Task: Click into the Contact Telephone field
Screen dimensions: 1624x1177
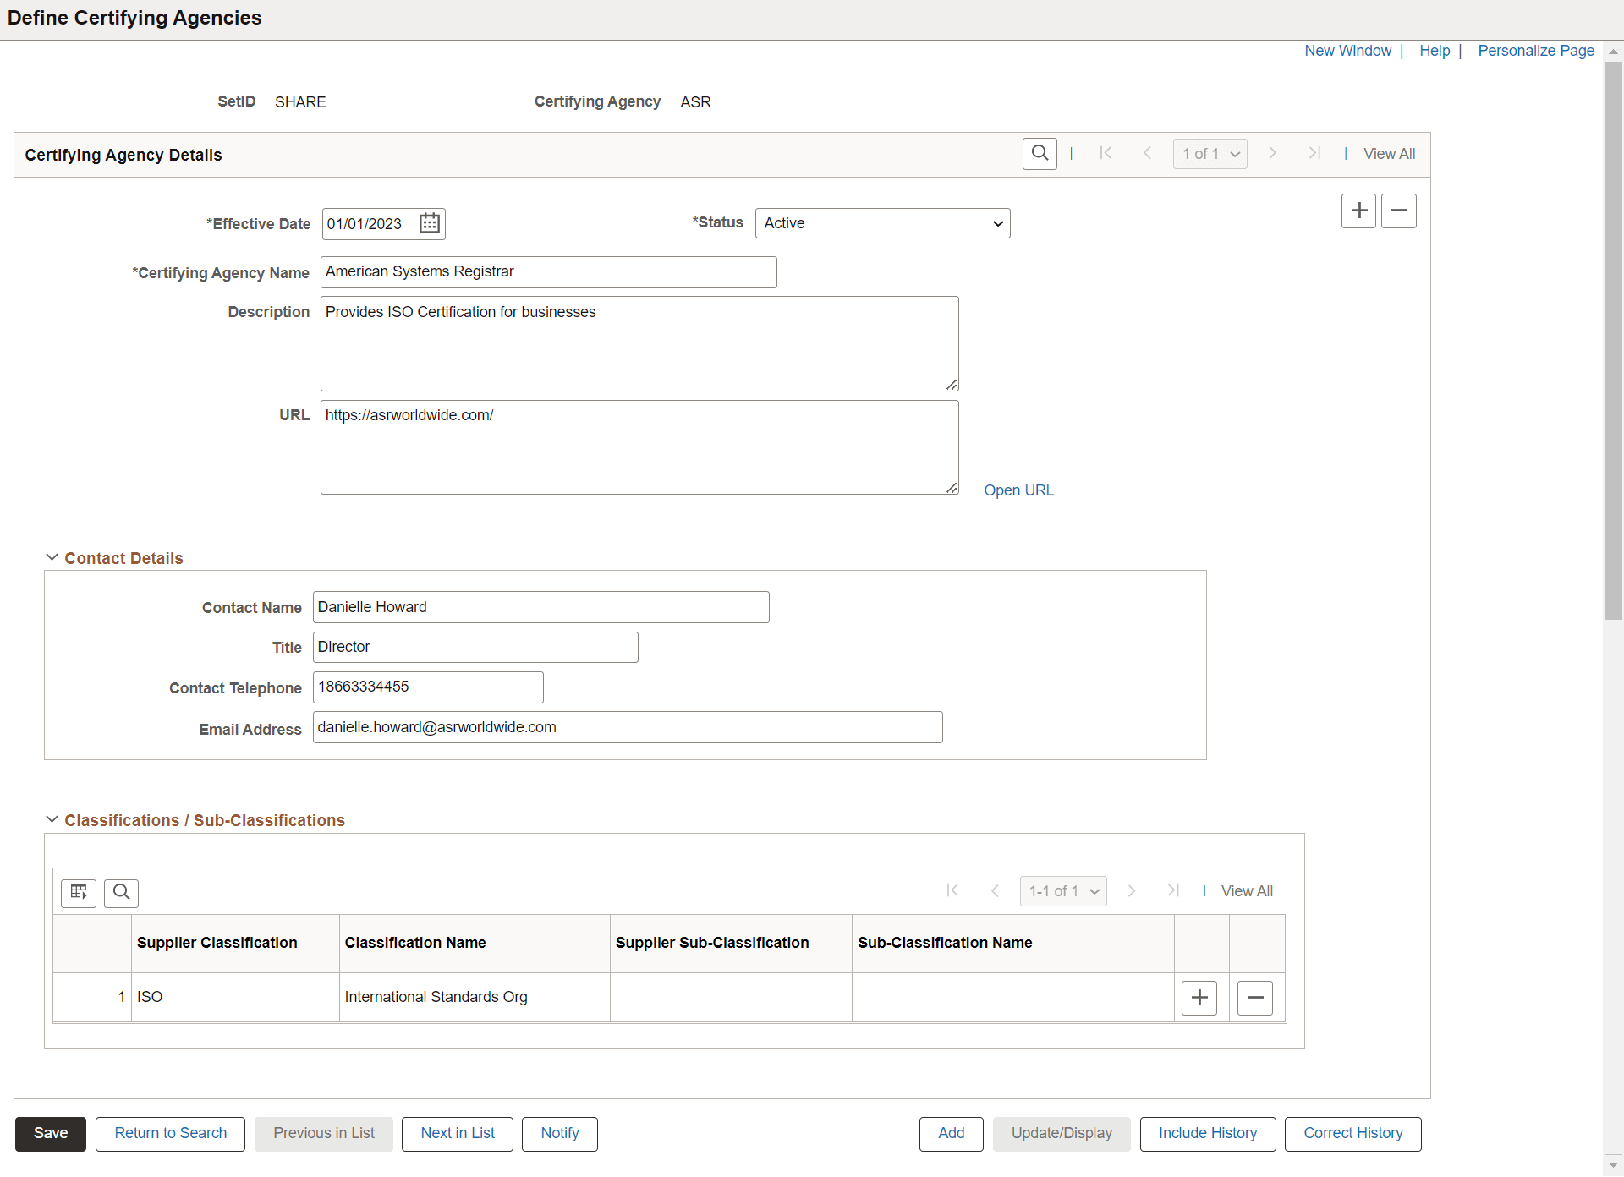Action: click(x=428, y=687)
